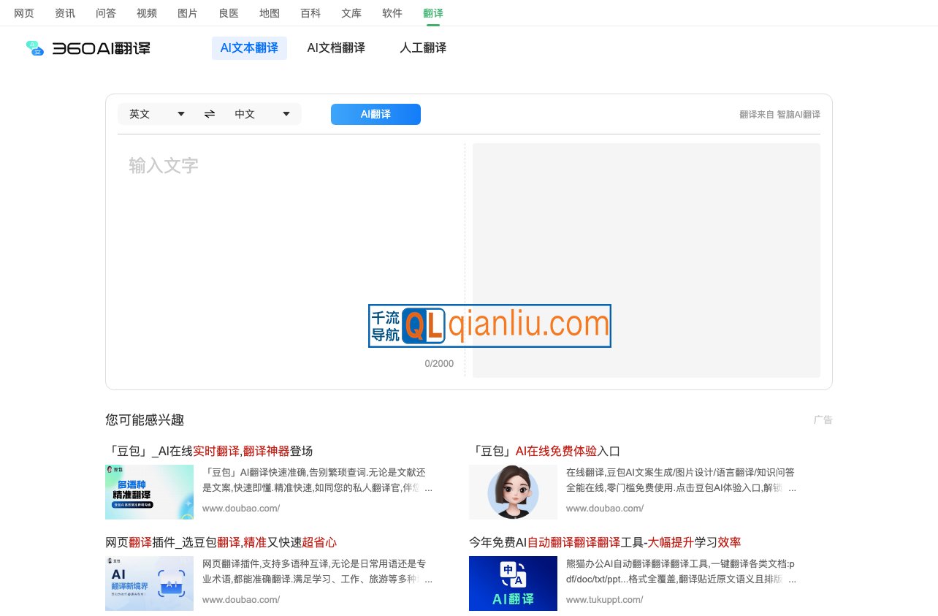Screen dimensions: 938x616
Task: Expand the 翻译 option in the top navigation
Action: click(432, 12)
